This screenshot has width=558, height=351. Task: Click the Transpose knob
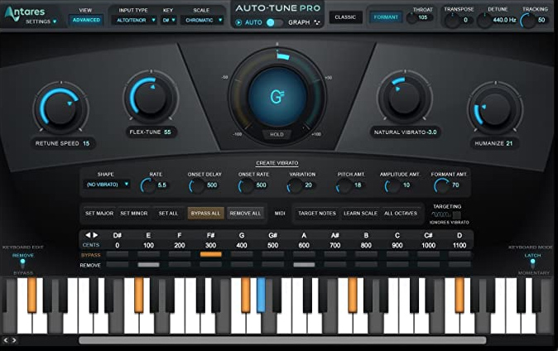tap(453, 21)
